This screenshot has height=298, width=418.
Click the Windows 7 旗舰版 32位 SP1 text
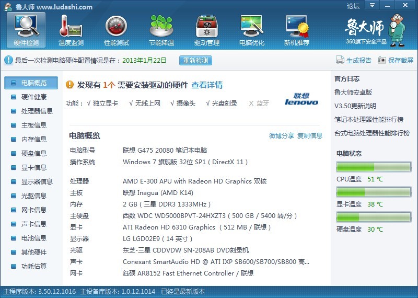[185, 162]
